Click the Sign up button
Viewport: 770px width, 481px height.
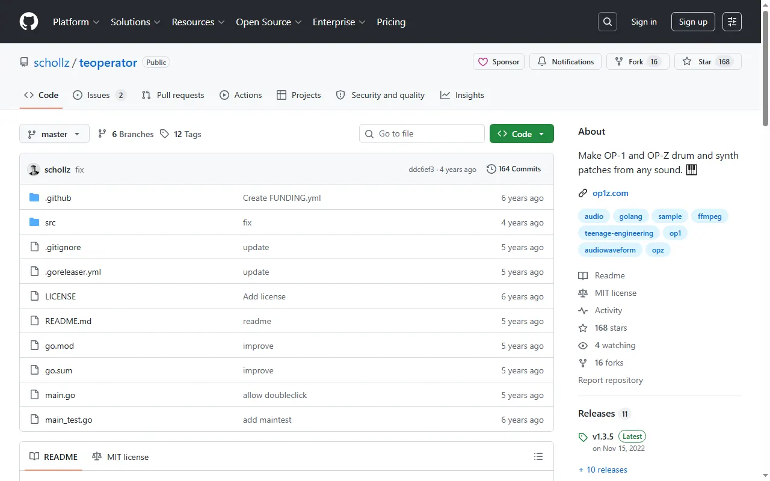pos(693,22)
